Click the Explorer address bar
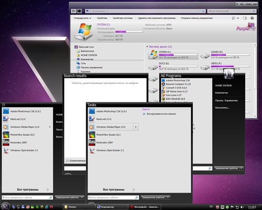This screenshot has width=262, height=210. click(x=145, y=11)
